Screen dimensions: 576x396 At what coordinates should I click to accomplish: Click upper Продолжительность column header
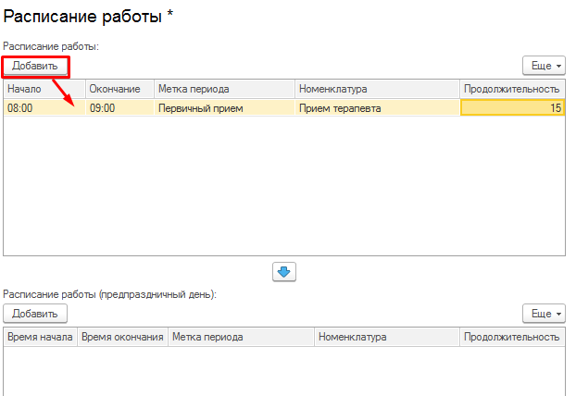click(x=511, y=89)
